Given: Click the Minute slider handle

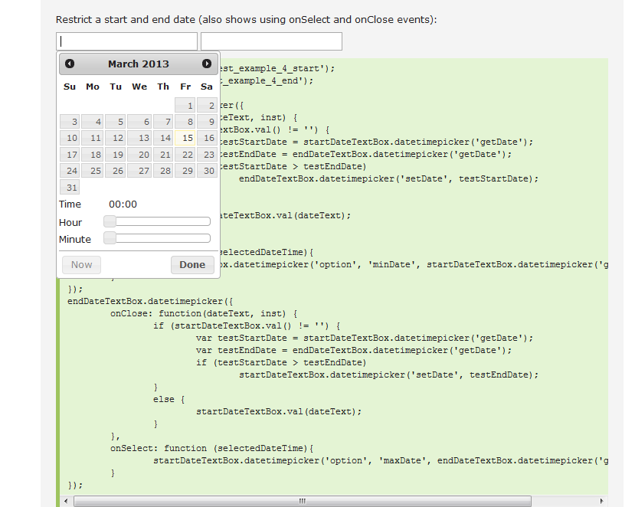Looking at the screenshot, I should coord(110,238).
